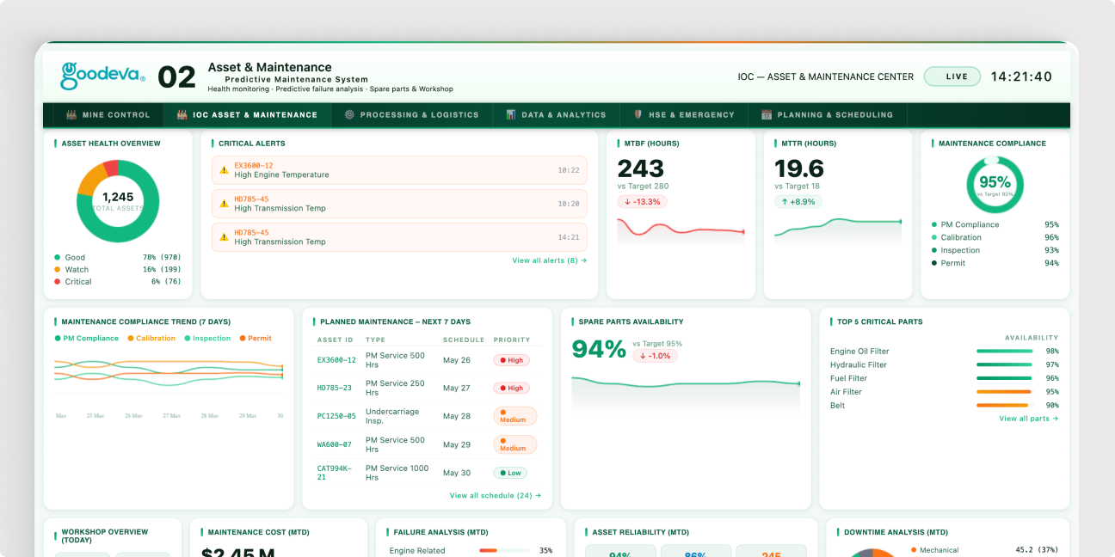Open asset EX3600-12 in planned maintenance
Viewport: 1115px width, 557px height.
[x=336, y=360]
